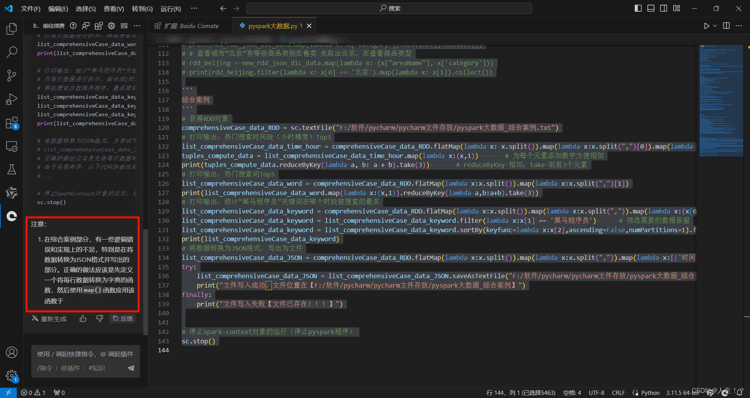750x398 pixels.
Task: Expand the overflow menu ellipsis in menu bar
Action: coord(194,9)
